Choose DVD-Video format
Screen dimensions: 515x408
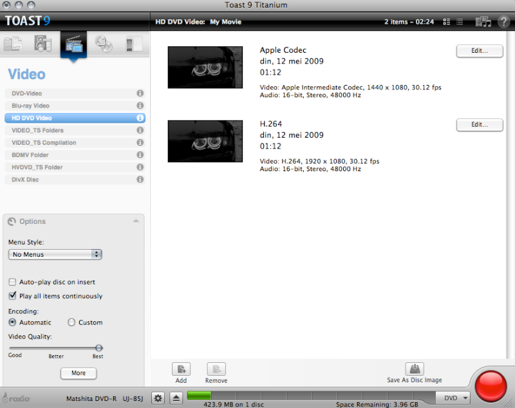[x=75, y=93]
